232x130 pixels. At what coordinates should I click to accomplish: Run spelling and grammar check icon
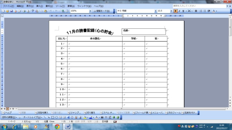[33, 11]
